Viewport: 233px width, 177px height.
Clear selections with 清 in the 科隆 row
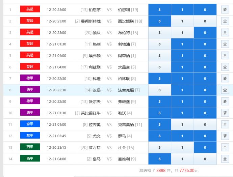[x=225, y=79]
